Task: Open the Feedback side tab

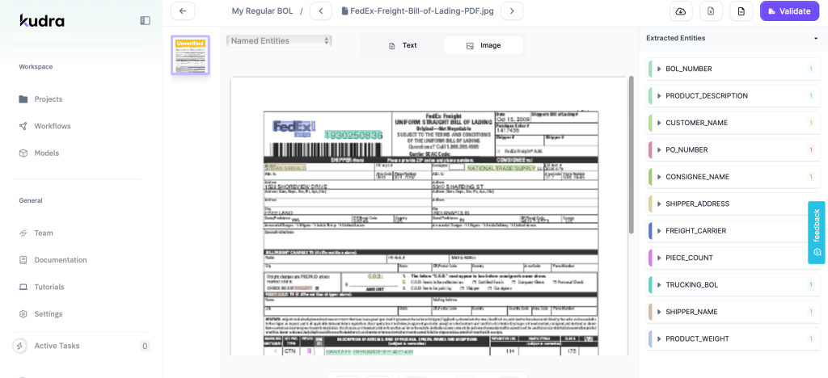Action: pos(817,233)
